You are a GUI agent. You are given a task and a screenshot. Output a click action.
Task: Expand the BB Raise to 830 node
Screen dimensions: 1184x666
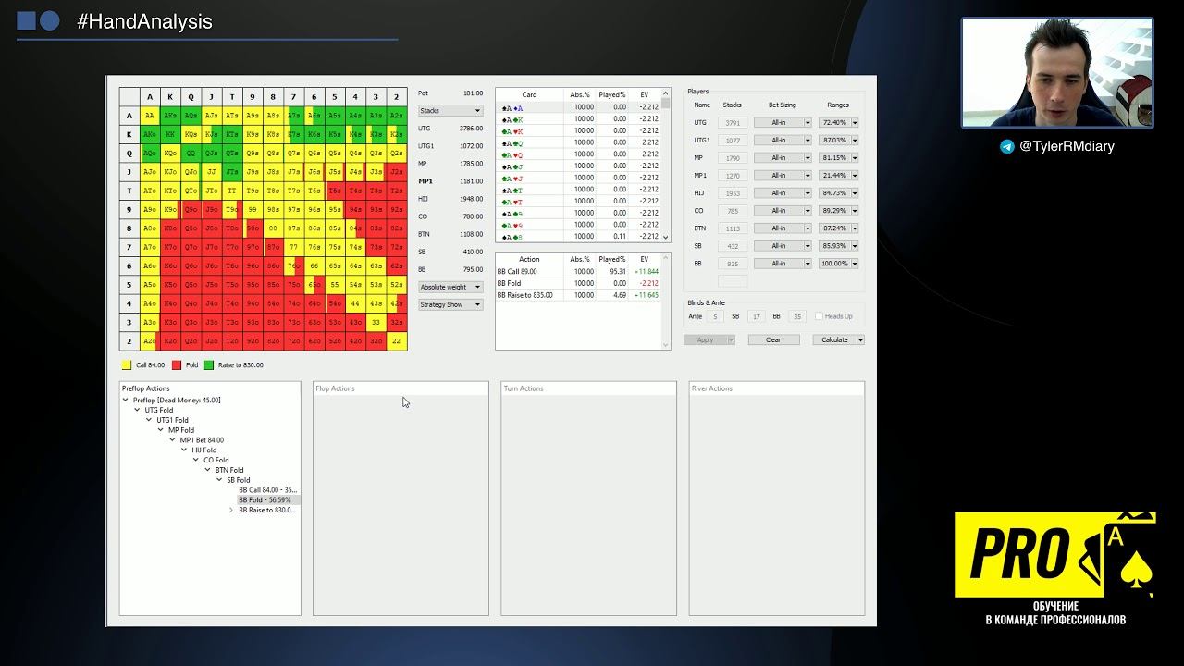(x=231, y=510)
